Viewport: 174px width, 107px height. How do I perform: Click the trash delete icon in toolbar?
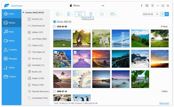(91, 14)
